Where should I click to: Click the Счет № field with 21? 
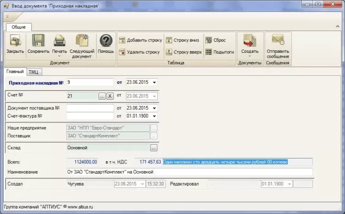click(82, 96)
